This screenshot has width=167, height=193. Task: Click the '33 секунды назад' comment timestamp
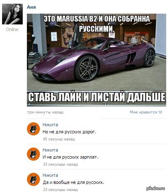(60, 164)
